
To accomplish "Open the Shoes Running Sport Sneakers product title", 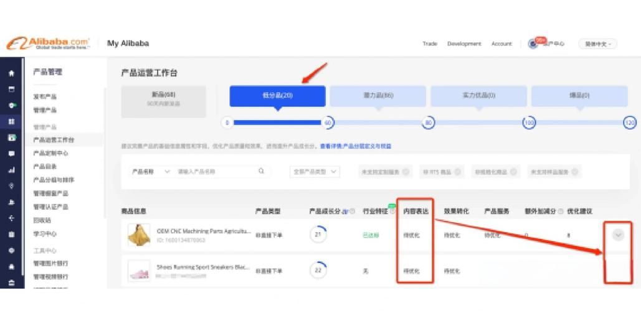I will (x=203, y=267).
